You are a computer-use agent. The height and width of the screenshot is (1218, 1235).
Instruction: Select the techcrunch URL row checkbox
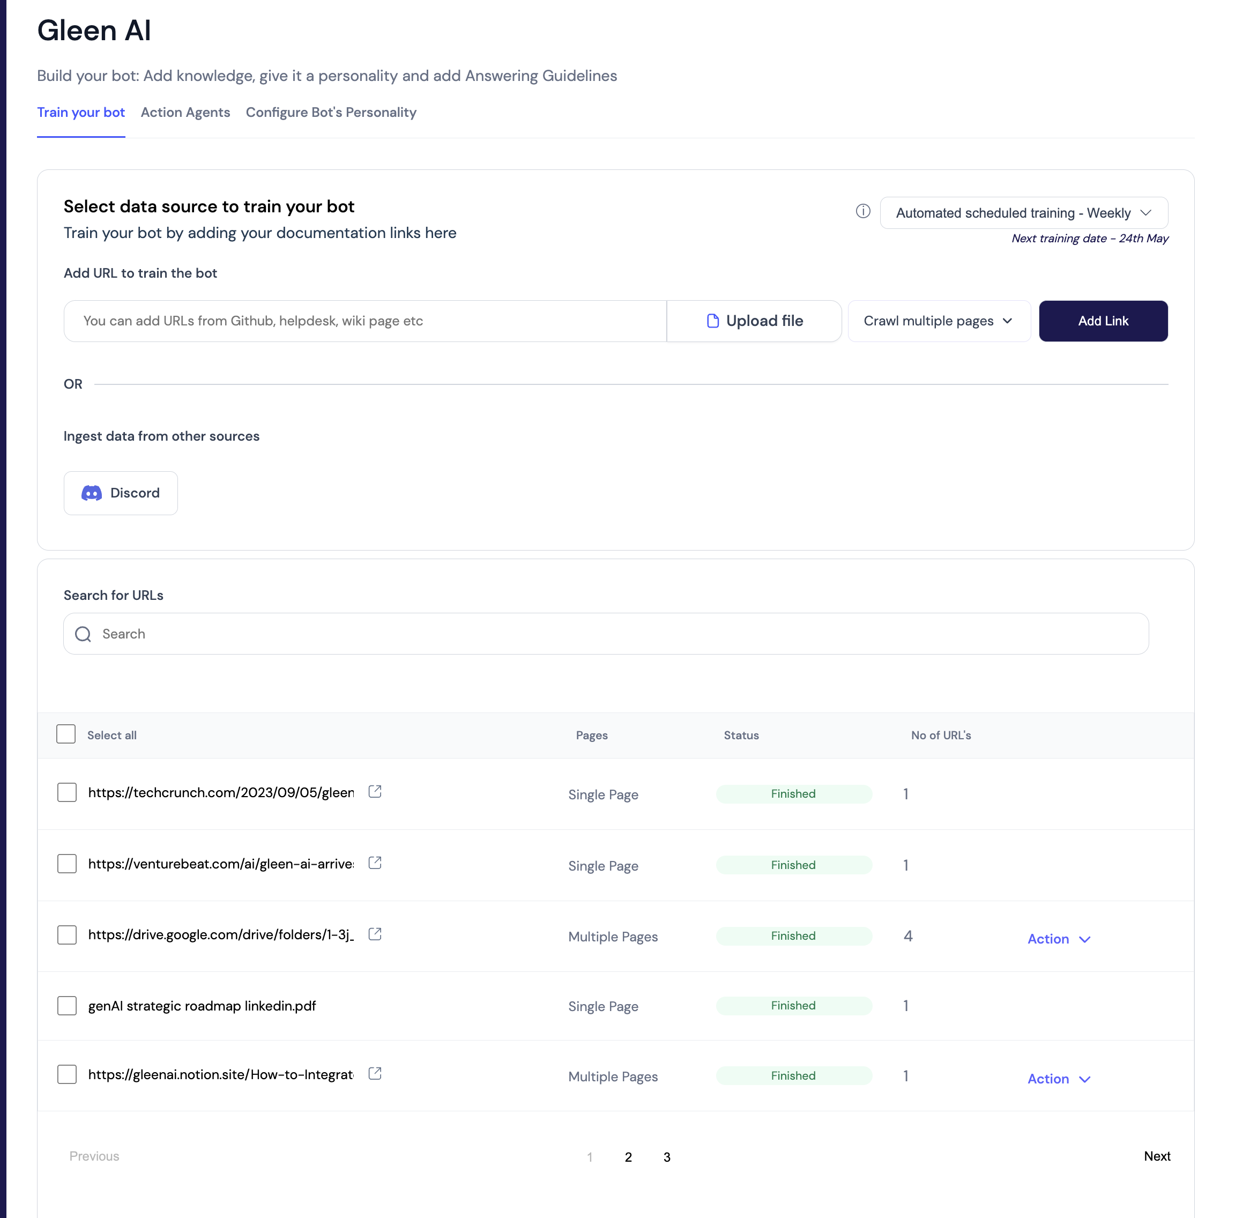pos(67,792)
